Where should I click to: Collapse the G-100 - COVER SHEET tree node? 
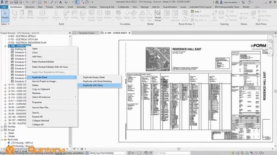pyautogui.click(x=5, y=46)
